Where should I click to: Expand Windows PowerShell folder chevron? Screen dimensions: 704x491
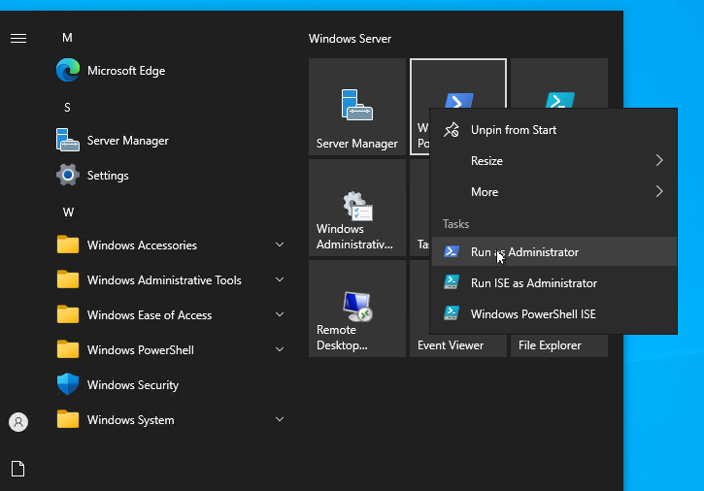[280, 349]
